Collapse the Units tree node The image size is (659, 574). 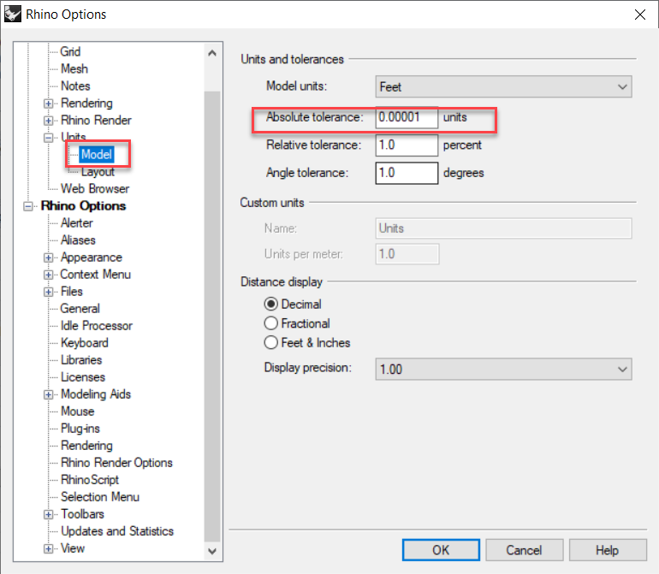coord(49,138)
